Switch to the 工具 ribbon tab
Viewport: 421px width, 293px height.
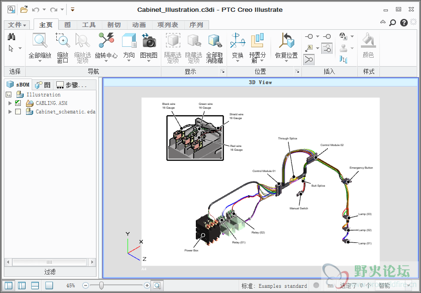(89, 25)
